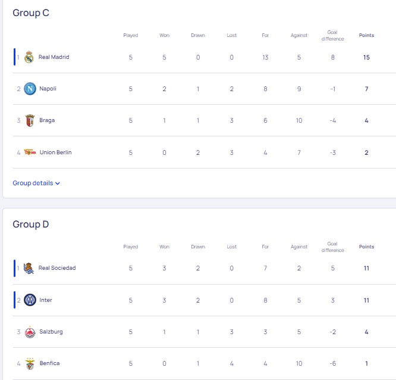The width and height of the screenshot is (396, 380).
Task: Click the chevron next to Group details
Action: click(58, 183)
